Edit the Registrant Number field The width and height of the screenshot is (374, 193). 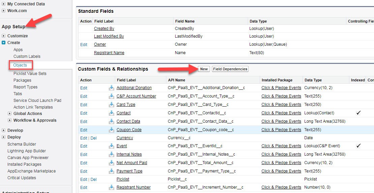point(84,187)
